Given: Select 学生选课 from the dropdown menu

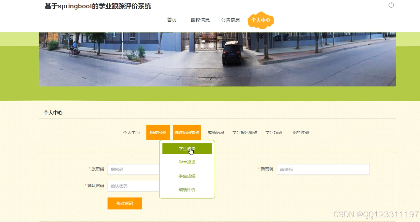Looking at the screenshot, I should click(x=187, y=148).
